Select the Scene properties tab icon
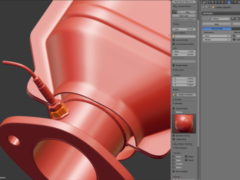 216,2
